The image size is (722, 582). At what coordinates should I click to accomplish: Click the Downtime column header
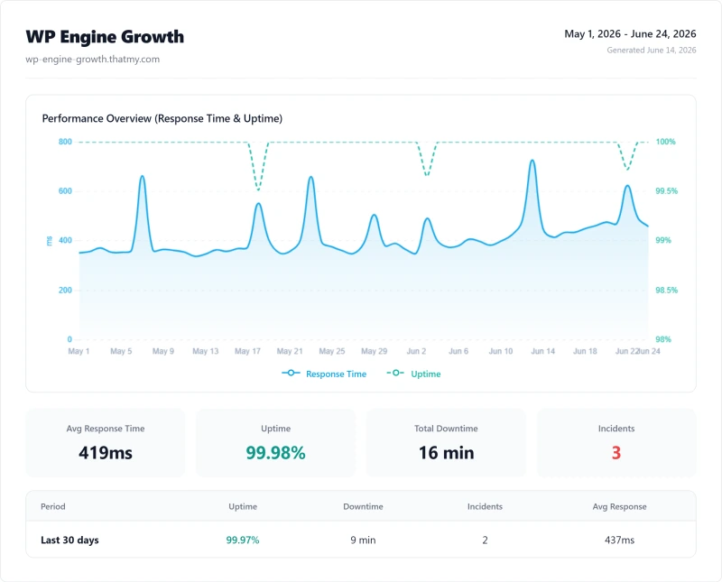[x=363, y=506]
